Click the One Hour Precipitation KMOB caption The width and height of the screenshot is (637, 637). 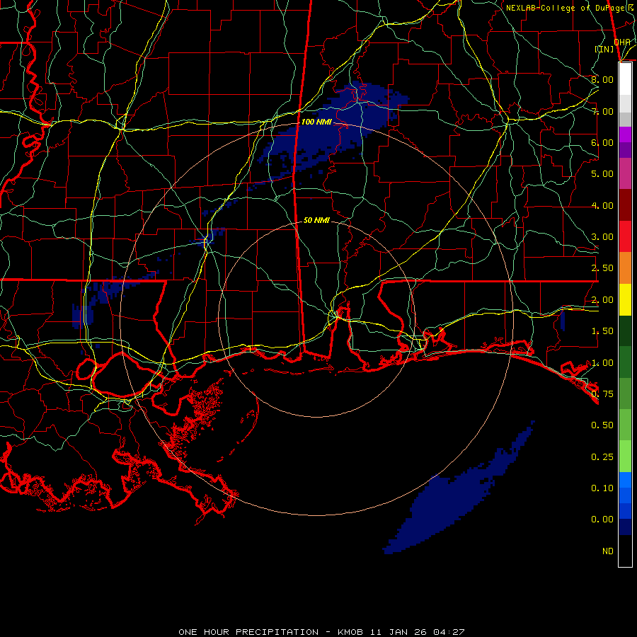pyautogui.click(x=321, y=632)
